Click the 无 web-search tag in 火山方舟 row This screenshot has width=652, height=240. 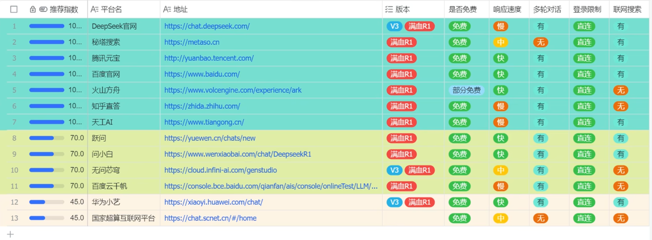(621, 90)
